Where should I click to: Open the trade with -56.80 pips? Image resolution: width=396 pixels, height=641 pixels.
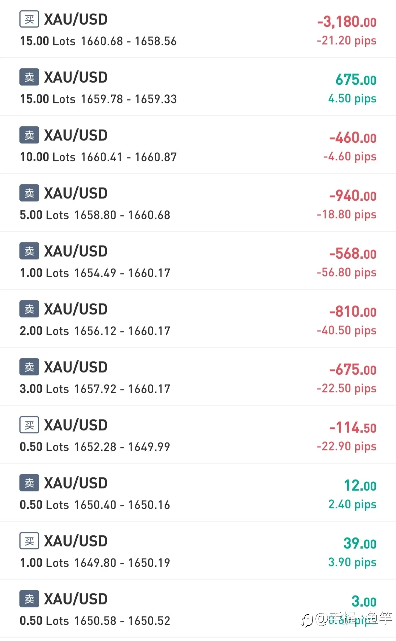point(198,261)
